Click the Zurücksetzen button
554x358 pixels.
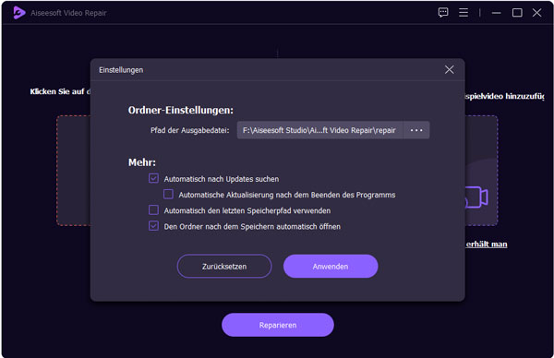click(x=224, y=267)
